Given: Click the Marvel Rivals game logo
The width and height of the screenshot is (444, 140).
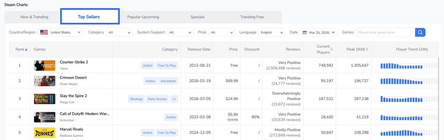Looking at the screenshot, I should pyautogui.click(x=44, y=133).
